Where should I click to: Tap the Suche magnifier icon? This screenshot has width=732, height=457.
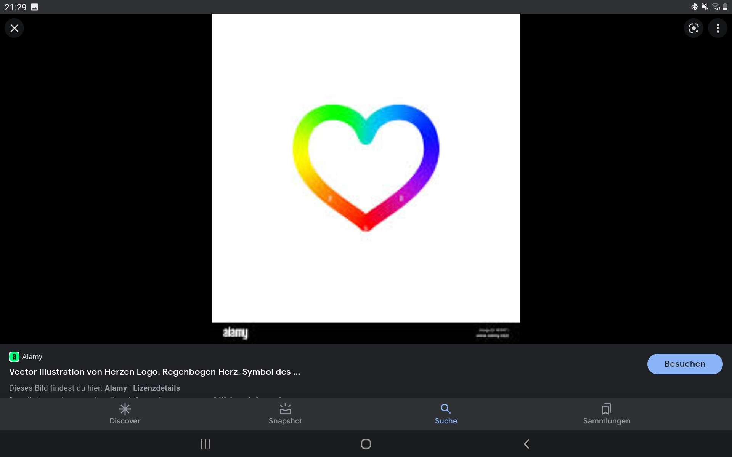click(446, 409)
